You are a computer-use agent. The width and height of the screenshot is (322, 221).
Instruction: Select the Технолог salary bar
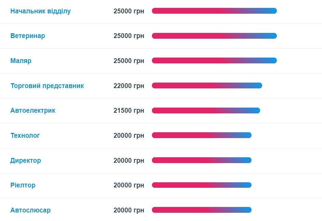click(x=202, y=135)
